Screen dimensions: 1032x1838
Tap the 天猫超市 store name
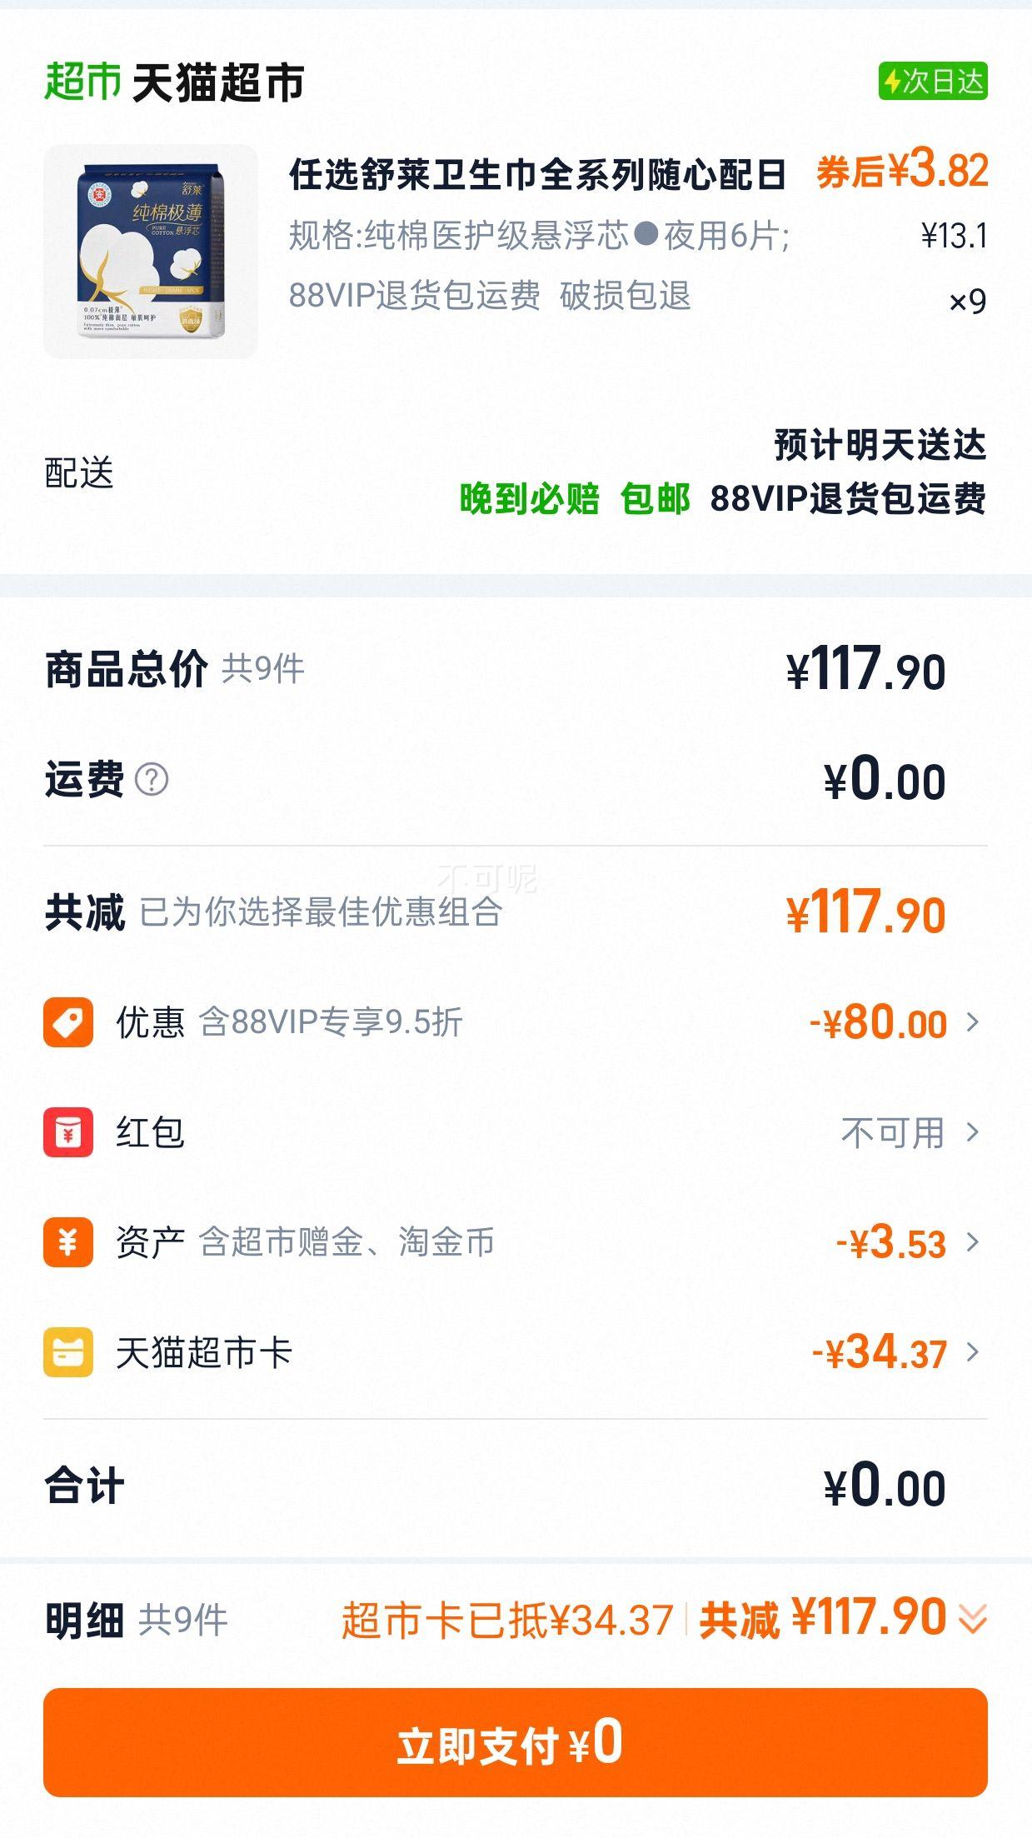pyautogui.click(x=218, y=82)
